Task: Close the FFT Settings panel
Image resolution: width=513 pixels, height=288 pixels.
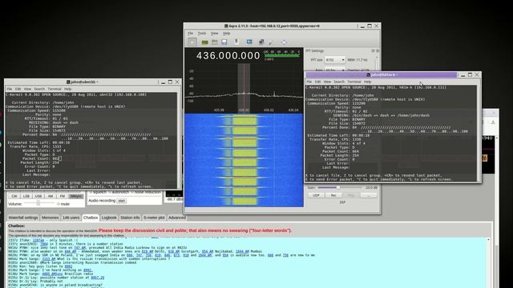Action: pos(378,51)
